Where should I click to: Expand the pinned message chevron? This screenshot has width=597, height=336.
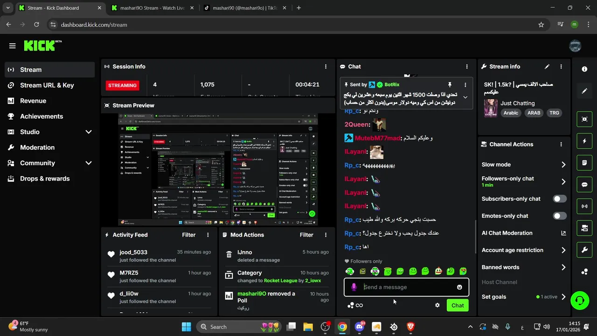tap(465, 97)
